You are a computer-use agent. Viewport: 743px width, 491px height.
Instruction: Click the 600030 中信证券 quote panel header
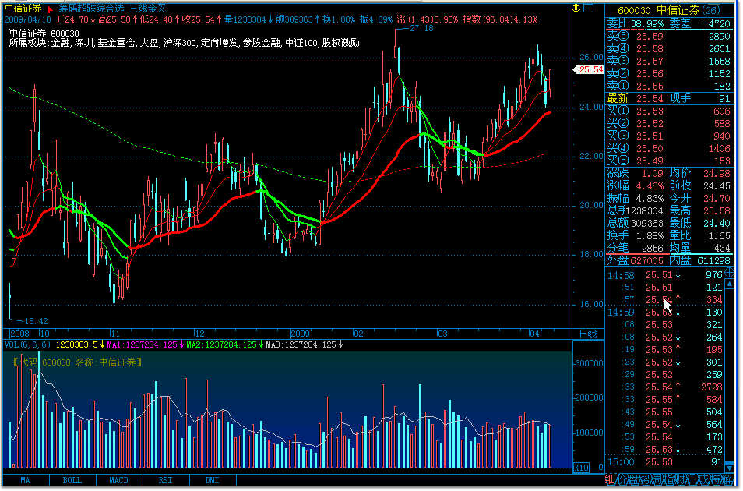point(670,10)
